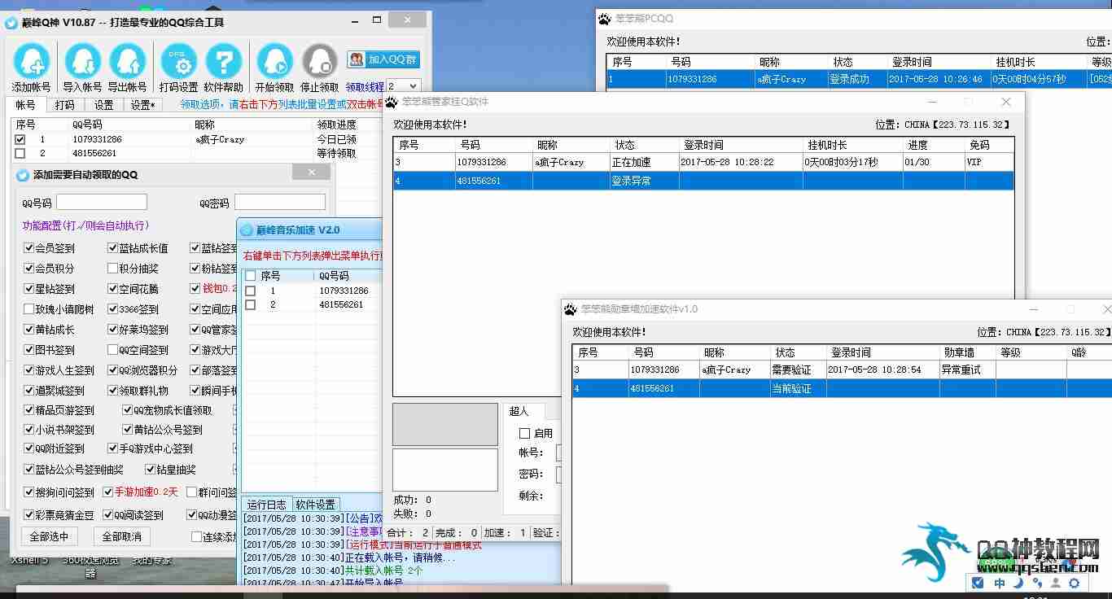The image size is (1112, 599).
Task: Open the 领取线程 thread count dropdown
Action: (x=404, y=86)
